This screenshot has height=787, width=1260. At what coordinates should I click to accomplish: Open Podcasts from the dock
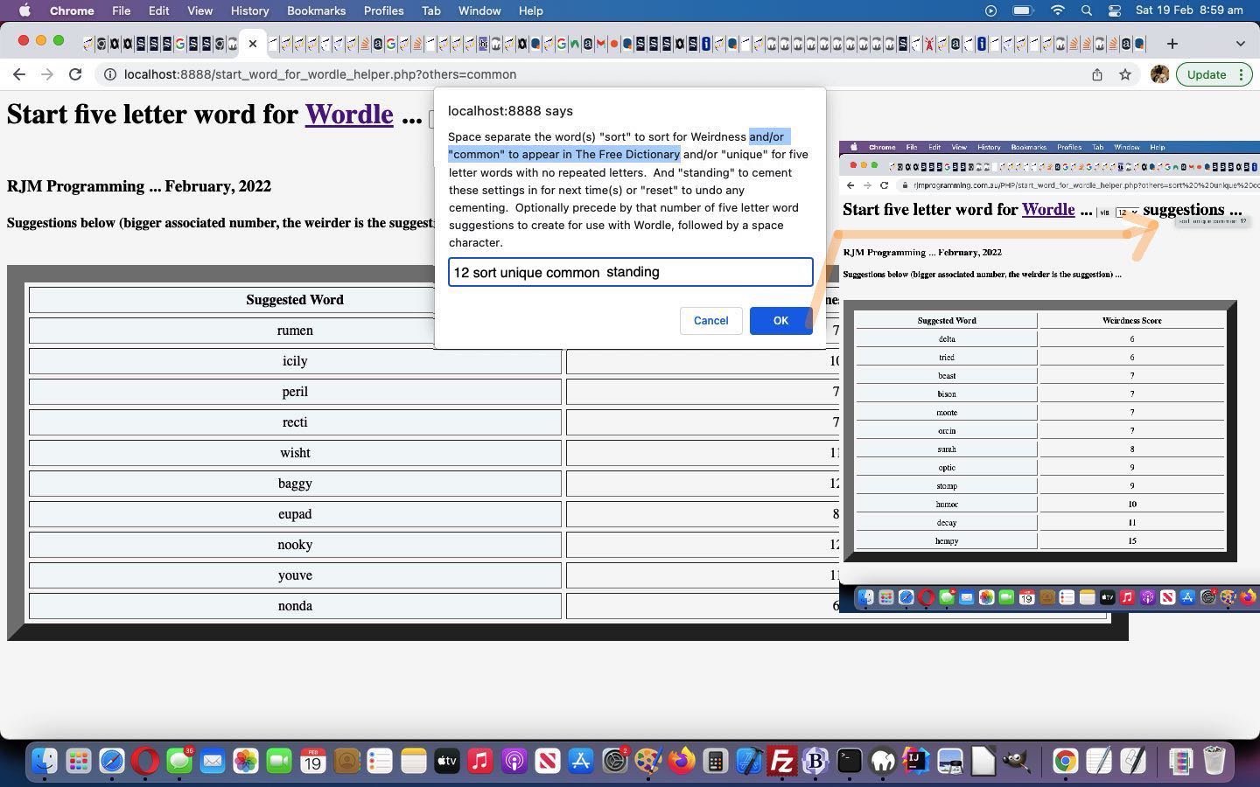[514, 762]
